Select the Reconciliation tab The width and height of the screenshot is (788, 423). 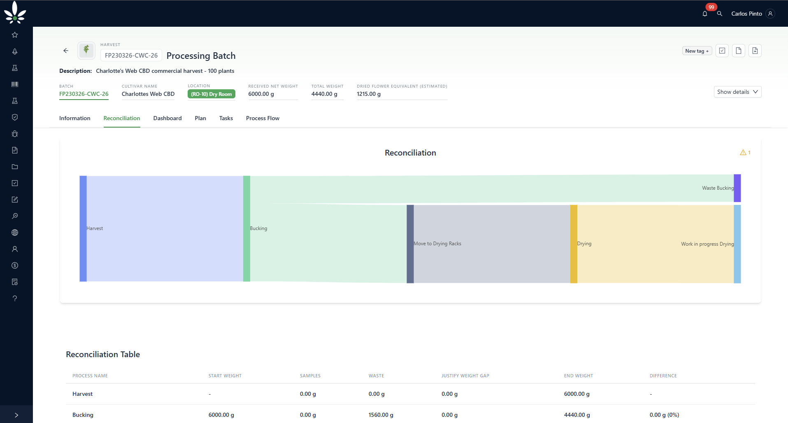[122, 118]
